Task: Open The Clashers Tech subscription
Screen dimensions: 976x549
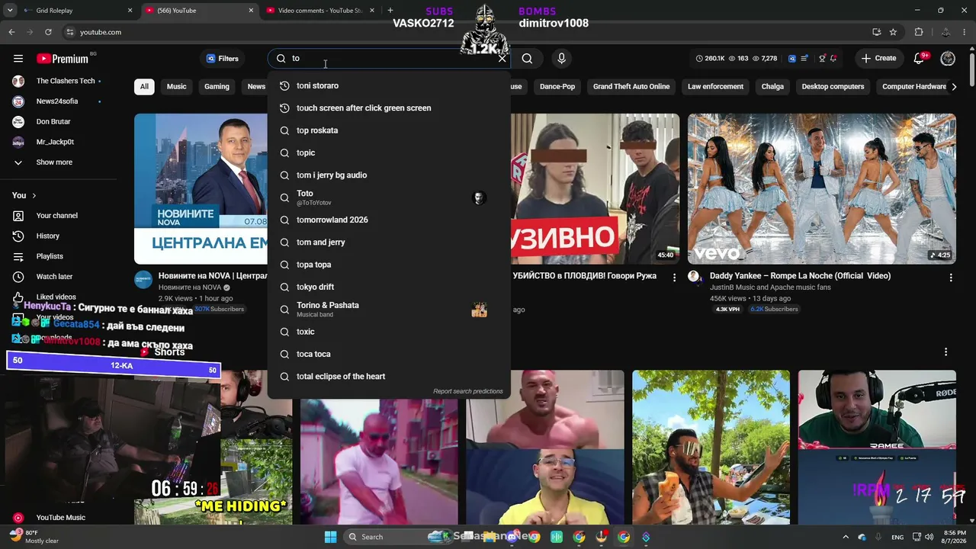Action: pos(58,81)
